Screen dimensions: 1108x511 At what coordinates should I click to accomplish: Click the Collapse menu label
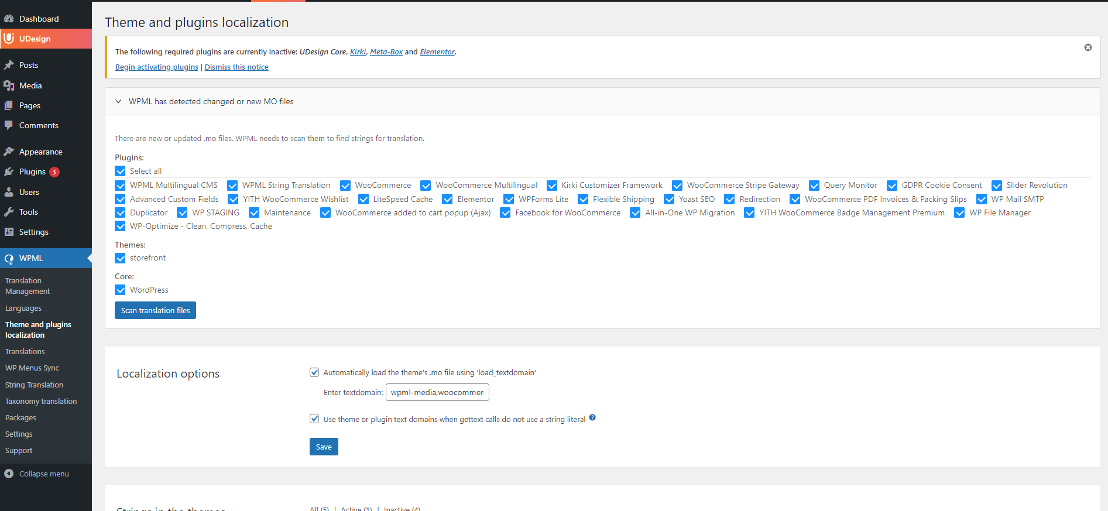click(x=44, y=474)
